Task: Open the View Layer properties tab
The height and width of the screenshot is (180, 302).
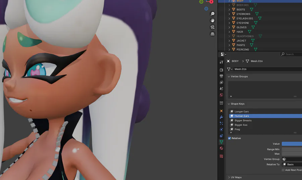Action: pos(221,83)
